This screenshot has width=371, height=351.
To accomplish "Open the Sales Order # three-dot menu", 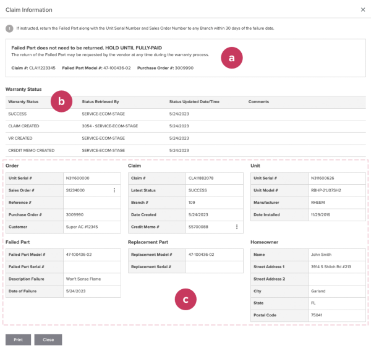I will pyautogui.click(x=114, y=190).
